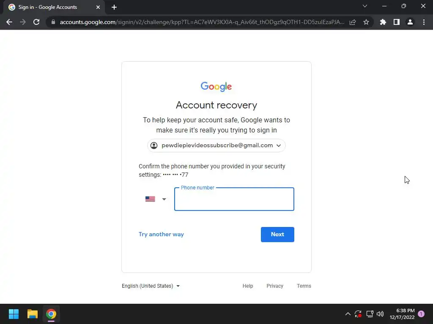View site information lock icon
433x324 pixels.
tap(53, 22)
